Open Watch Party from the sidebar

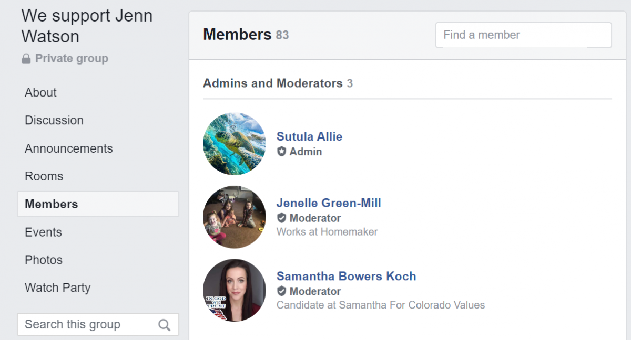[58, 288]
